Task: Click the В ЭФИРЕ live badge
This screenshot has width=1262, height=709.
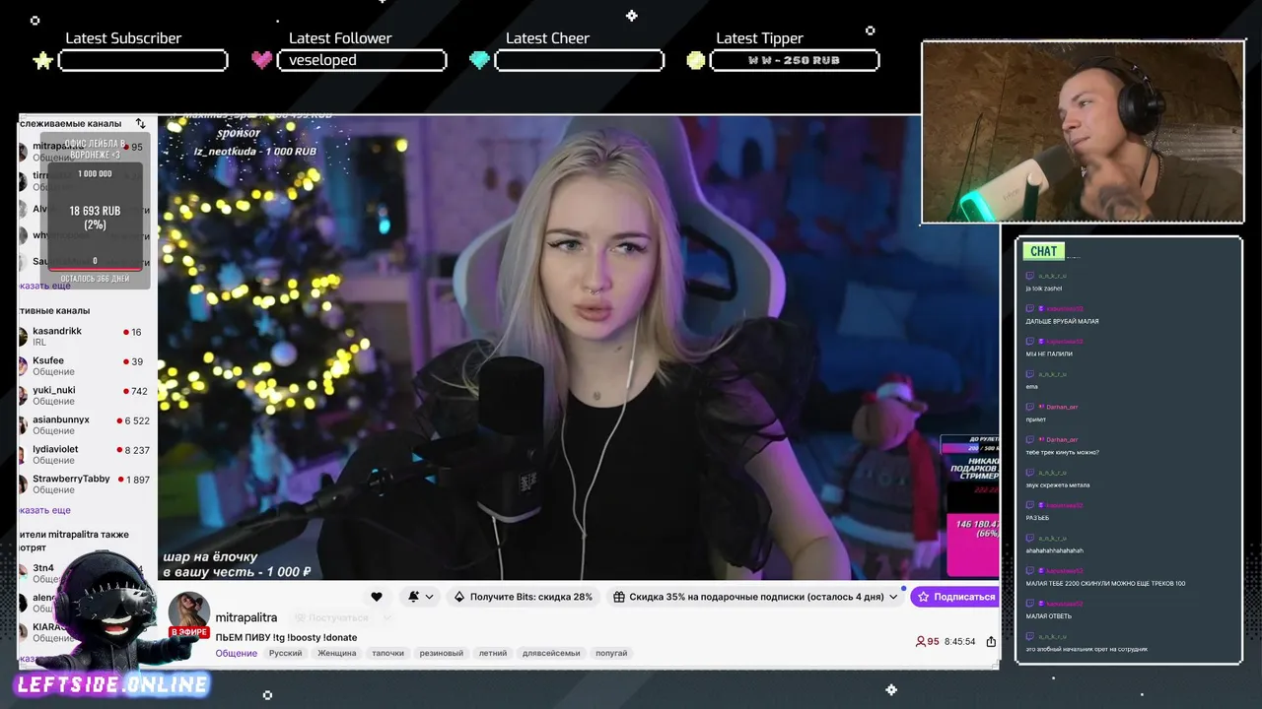Action: pos(188,632)
